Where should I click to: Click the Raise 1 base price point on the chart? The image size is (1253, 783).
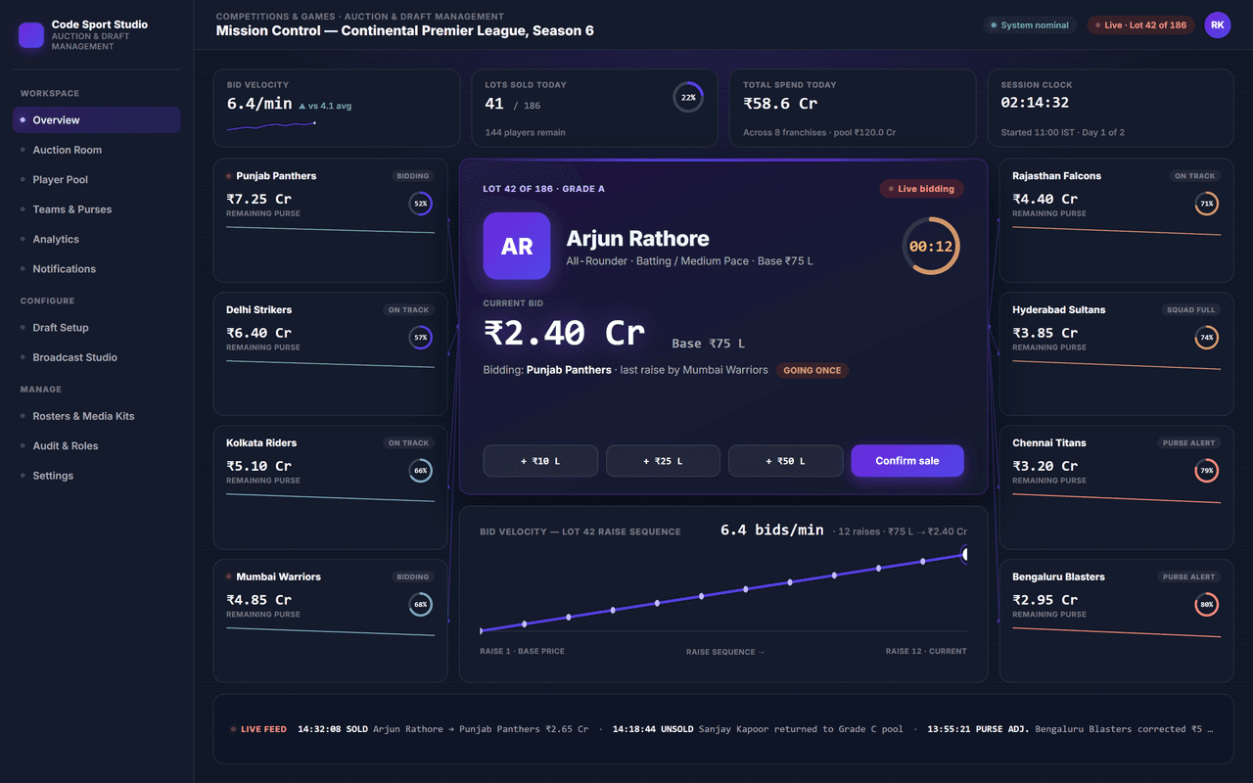pyautogui.click(x=481, y=631)
